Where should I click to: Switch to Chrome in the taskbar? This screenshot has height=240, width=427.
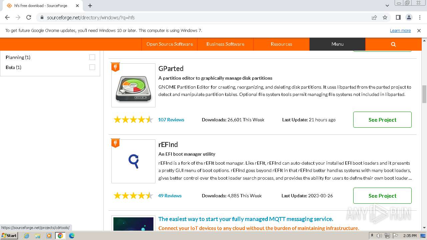(60, 235)
